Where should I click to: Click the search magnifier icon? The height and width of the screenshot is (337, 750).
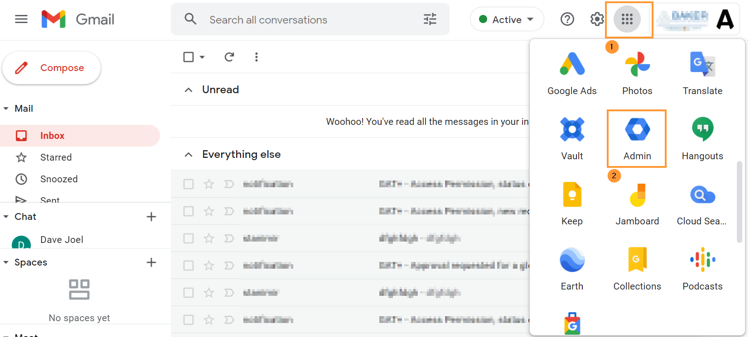pos(191,19)
